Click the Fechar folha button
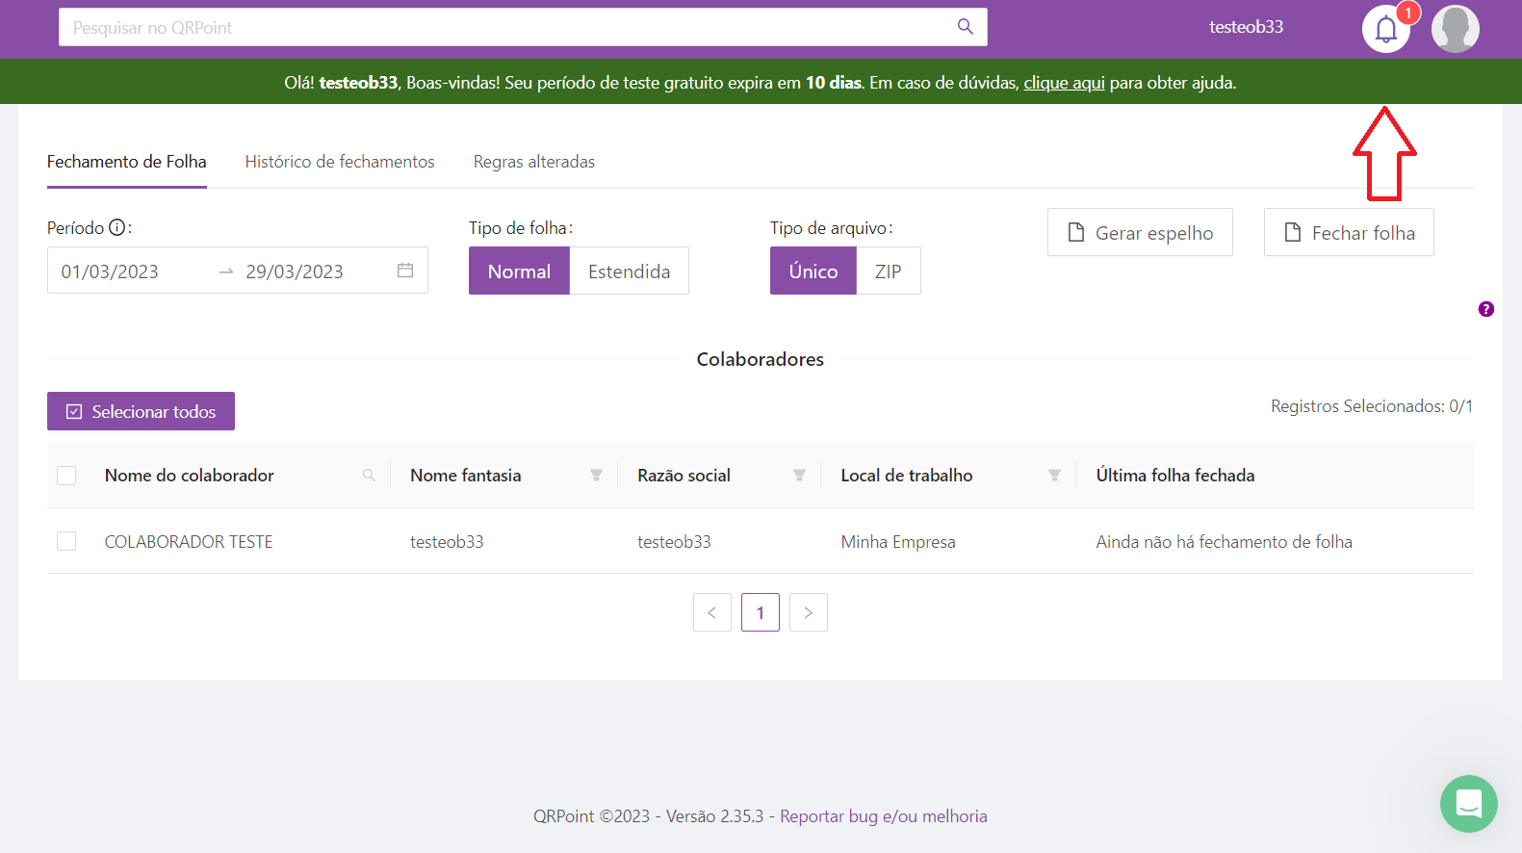 [x=1348, y=233]
